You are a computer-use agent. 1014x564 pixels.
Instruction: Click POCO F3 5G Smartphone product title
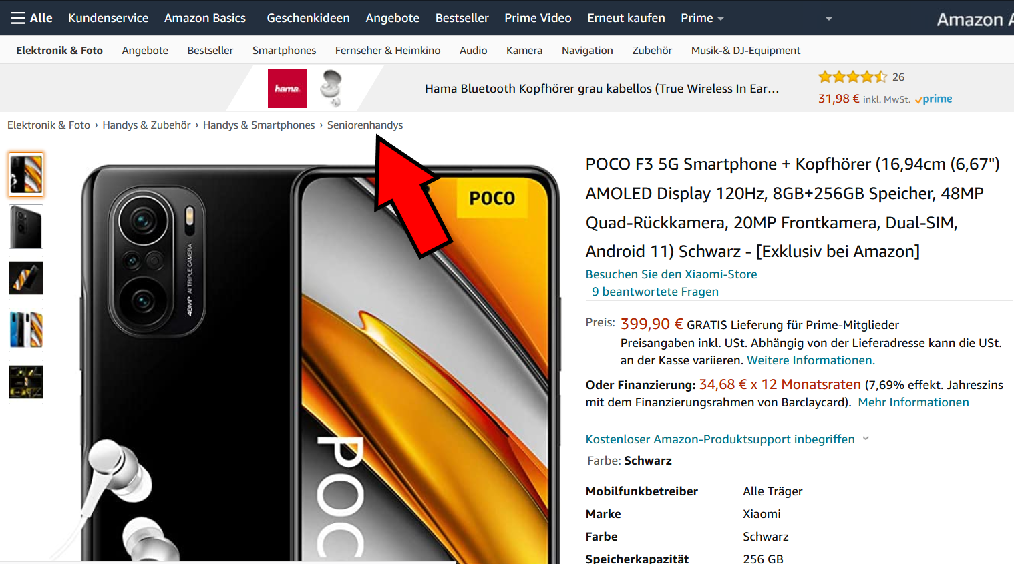coord(793,208)
